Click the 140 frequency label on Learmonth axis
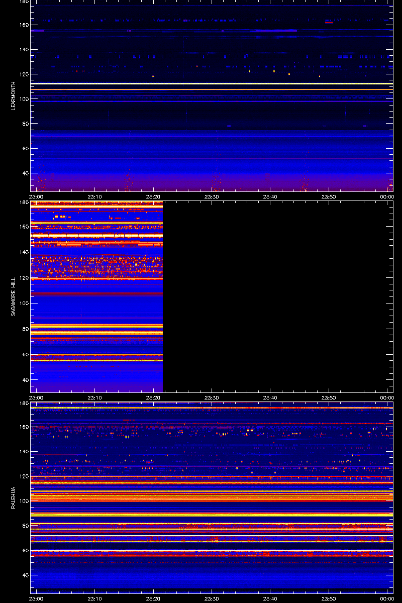The width and height of the screenshot is (402, 603). tap(24, 50)
